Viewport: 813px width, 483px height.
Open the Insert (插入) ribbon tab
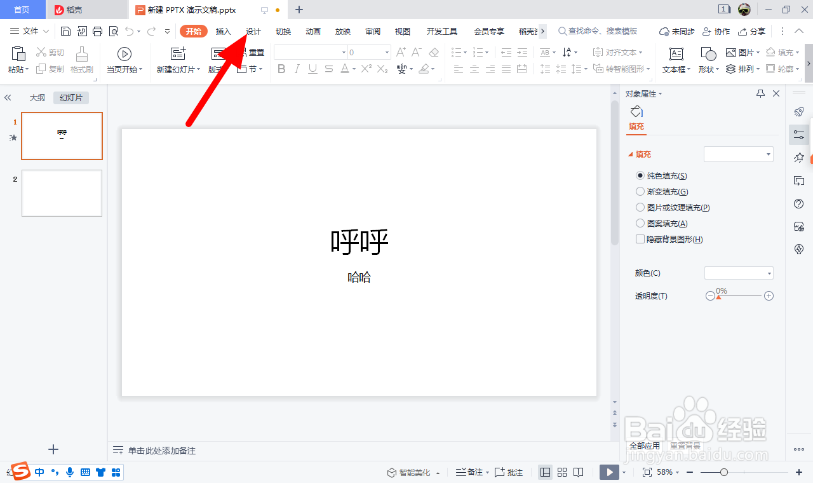224,31
